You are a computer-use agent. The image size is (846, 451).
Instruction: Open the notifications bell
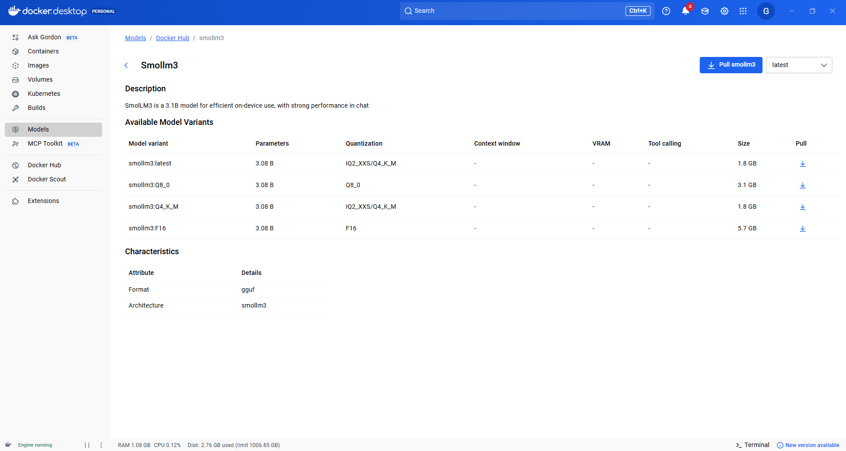tap(686, 11)
